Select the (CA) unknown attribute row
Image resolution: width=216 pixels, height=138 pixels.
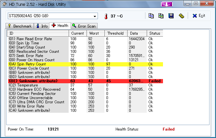click(x=86, y=110)
